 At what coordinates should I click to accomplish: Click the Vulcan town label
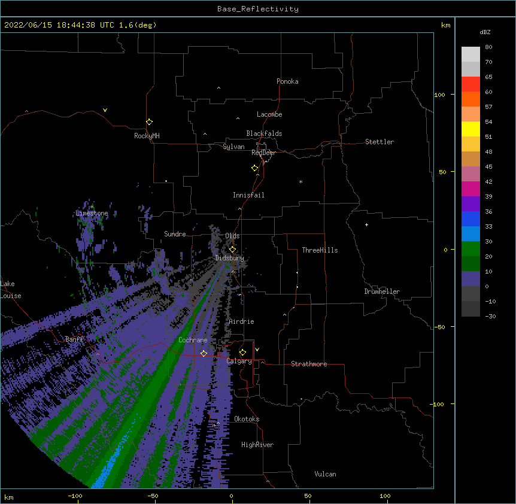(325, 474)
